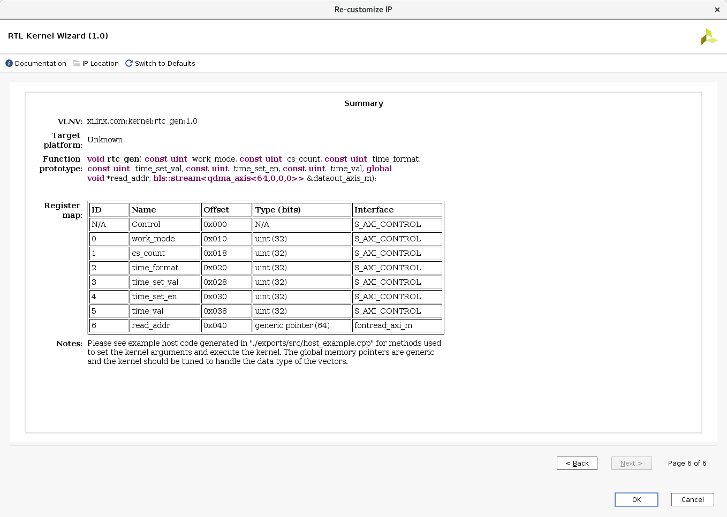Close the Re-customize IP dialog
This screenshot has height=517, width=727.
pos(717,10)
